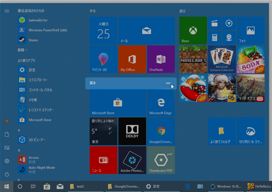272x192 pixels.
Task: Switch to GoogleChrome folder on taskbar
Action: [124, 187]
